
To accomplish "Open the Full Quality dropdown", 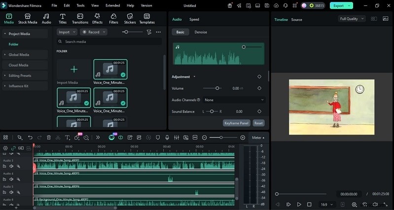I will [352, 19].
